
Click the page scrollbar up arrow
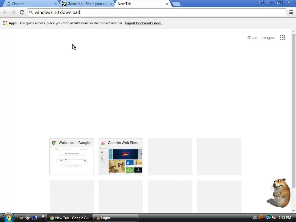coord(293,32)
